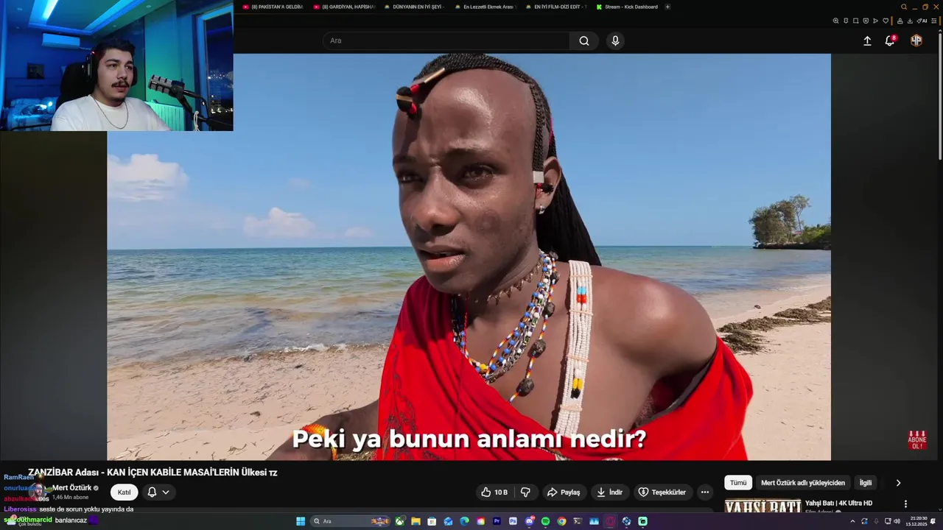The image size is (943, 530).
Task: Advance filter chips with right chevron
Action: [898, 483]
